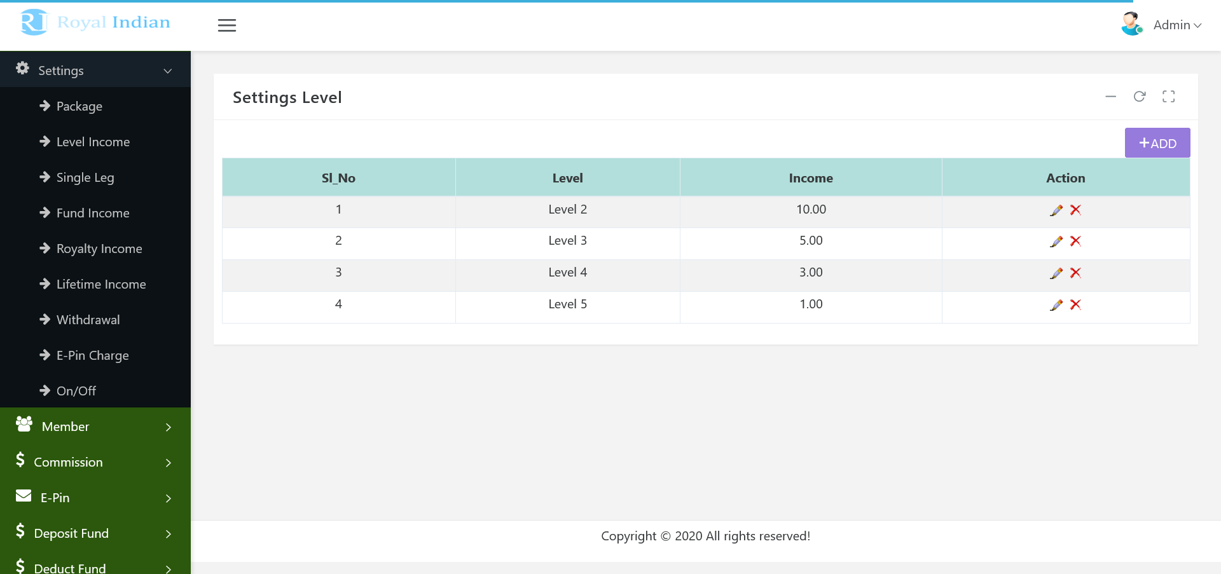Click the Settings Level heading

pos(287,97)
